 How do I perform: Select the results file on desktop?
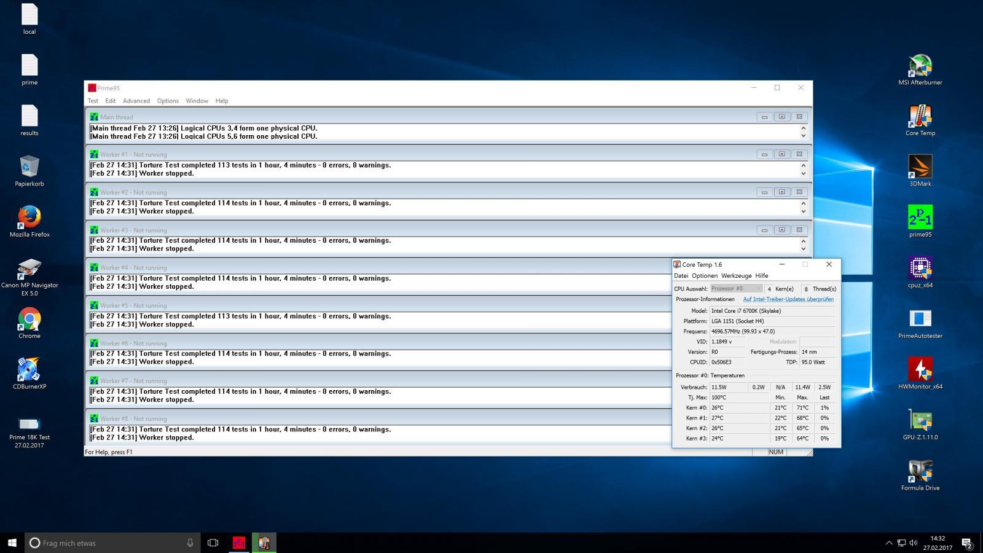29,120
